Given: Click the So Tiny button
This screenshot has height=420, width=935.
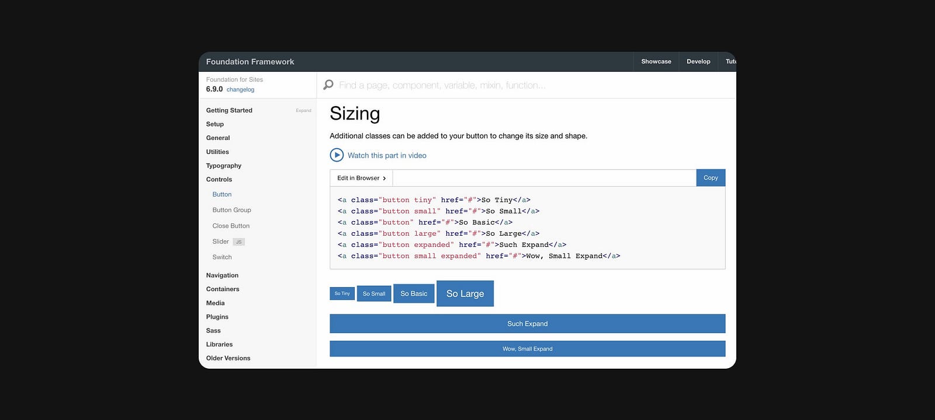Looking at the screenshot, I should tap(342, 293).
